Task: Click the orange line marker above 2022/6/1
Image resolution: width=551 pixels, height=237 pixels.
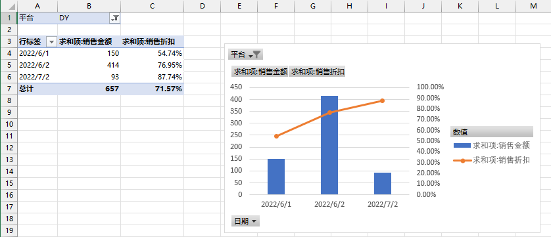Action: [276, 137]
